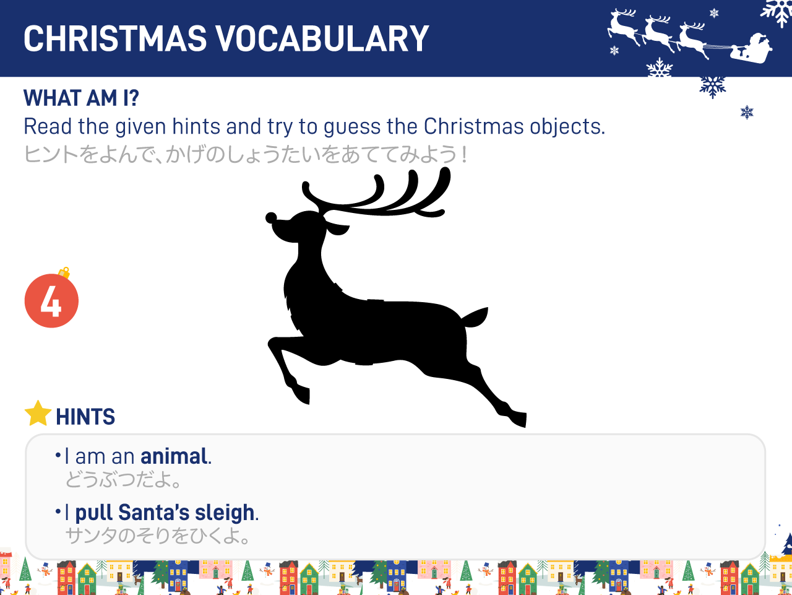Click the Japanese instruction line under heading
This screenshot has height=595, width=792.
[x=245, y=154]
